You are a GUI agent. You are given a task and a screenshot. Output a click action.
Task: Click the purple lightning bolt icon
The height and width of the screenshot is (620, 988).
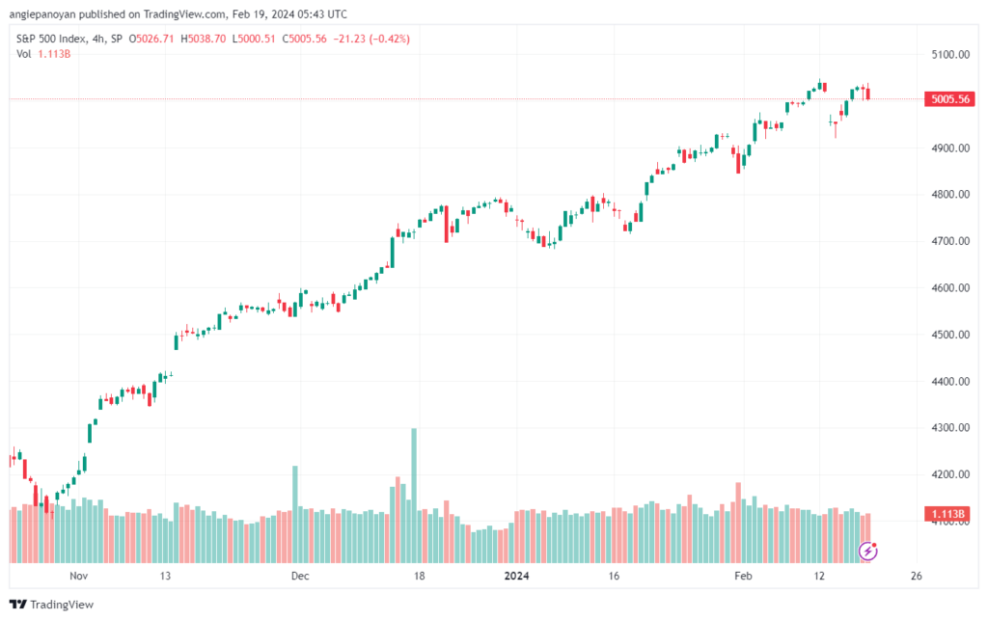(x=868, y=552)
